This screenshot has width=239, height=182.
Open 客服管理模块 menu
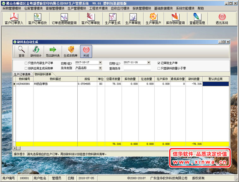tap(55, 9)
